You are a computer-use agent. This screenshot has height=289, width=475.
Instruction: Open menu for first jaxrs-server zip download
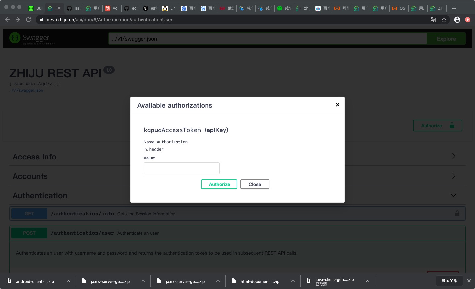point(143,281)
